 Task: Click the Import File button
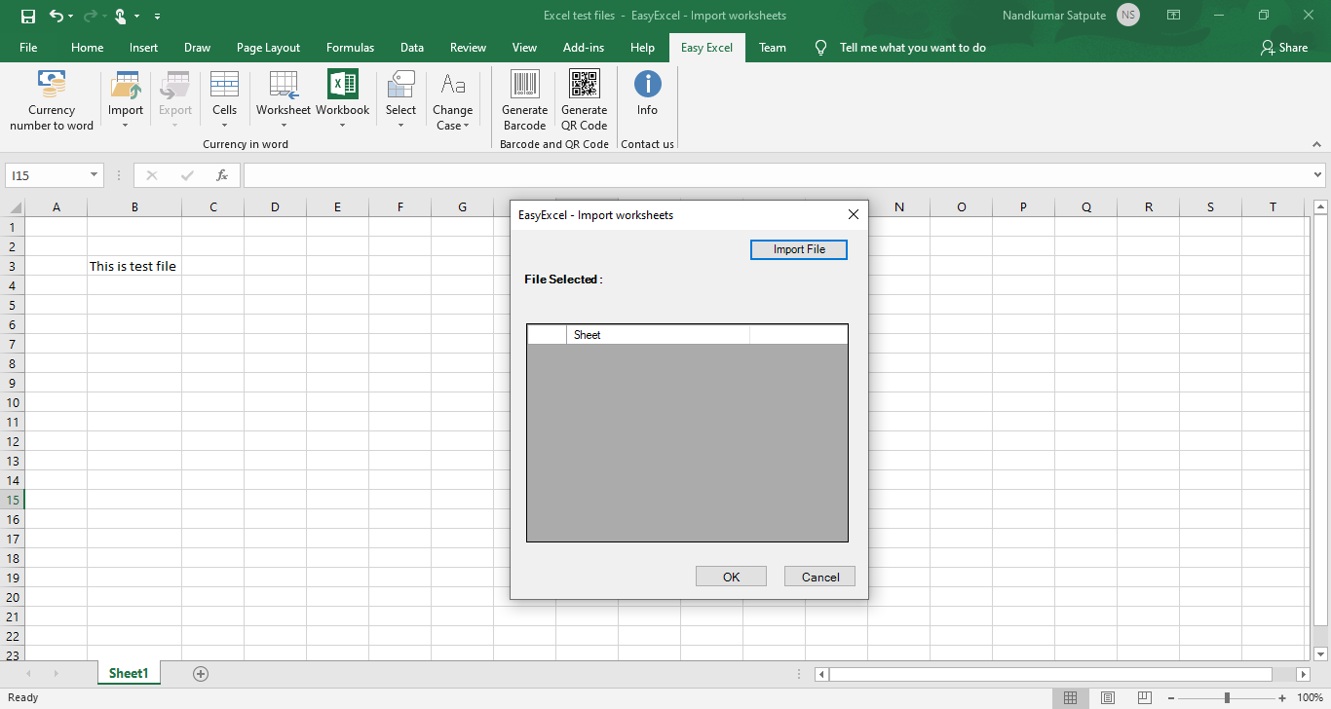[798, 249]
